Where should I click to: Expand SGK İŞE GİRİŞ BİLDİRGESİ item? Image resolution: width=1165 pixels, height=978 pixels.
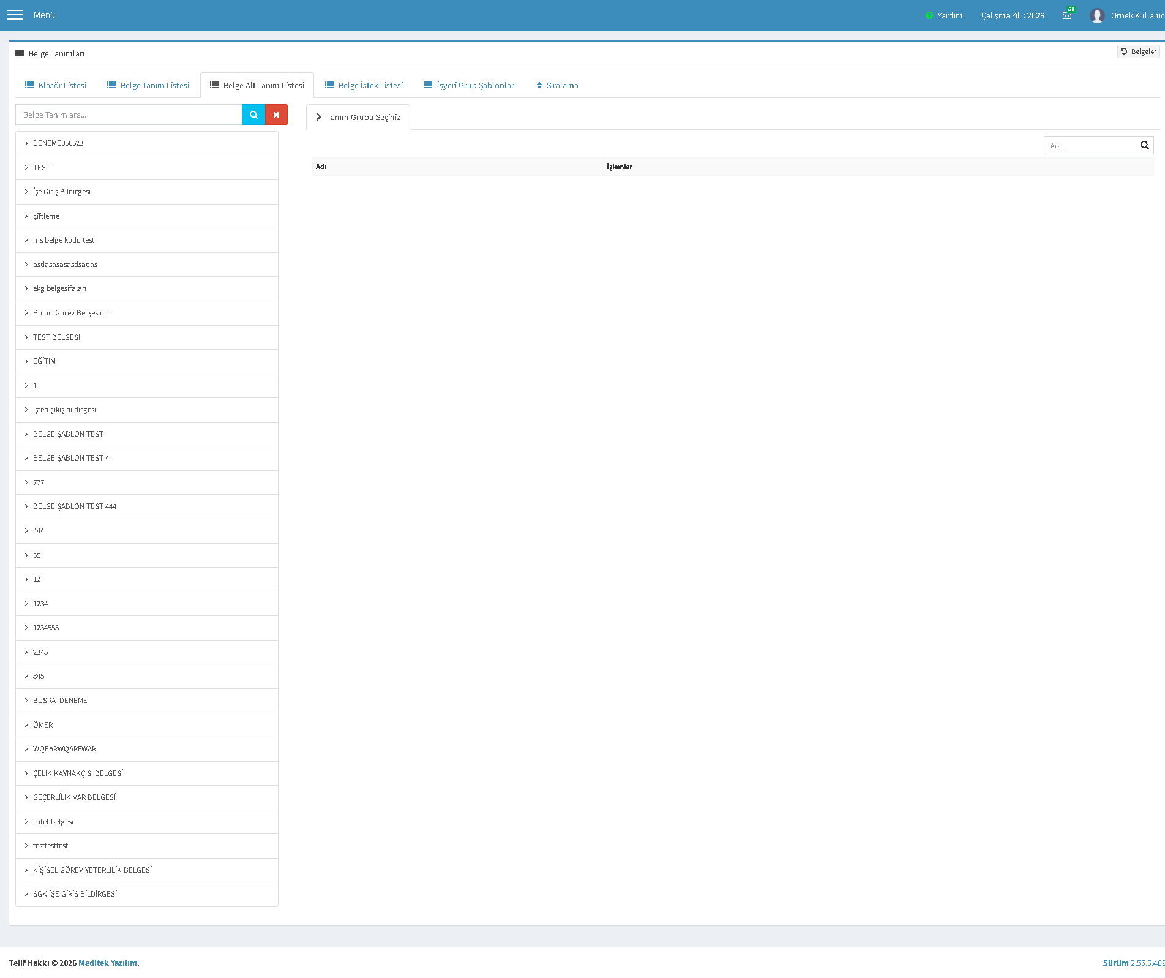coord(147,894)
